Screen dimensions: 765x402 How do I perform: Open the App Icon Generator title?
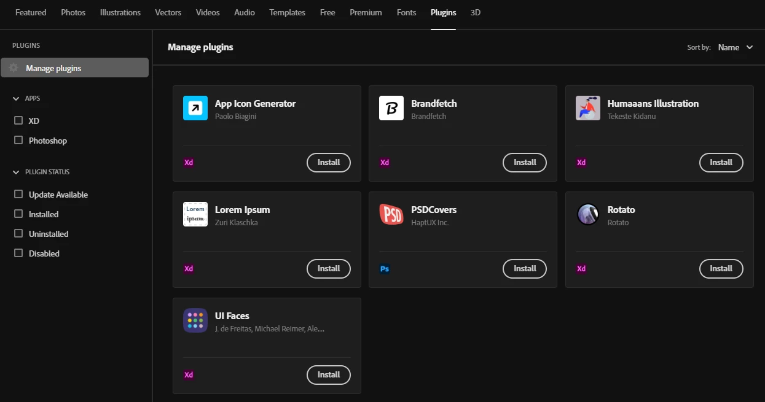pos(256,104)
